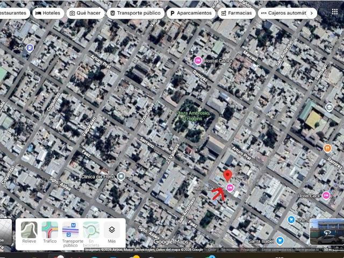Click the Plaza Ambrosio O'Higgins park label
The height and width of the screenshot is (258, 344).
192,116
